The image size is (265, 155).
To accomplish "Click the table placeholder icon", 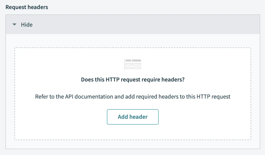I will [133, 64].
